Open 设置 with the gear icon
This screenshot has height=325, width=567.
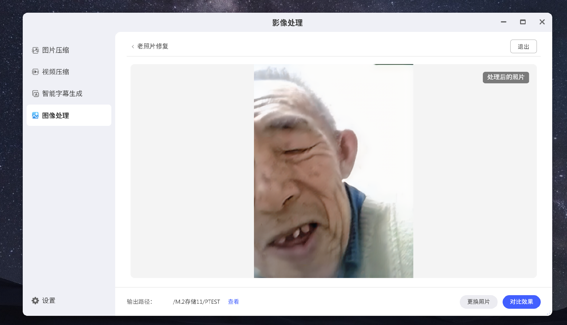point(35,300)
